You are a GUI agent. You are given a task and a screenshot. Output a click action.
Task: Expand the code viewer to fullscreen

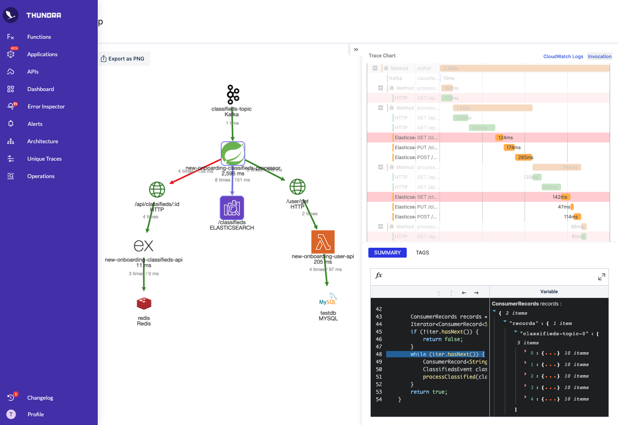[x=601, y=277]
